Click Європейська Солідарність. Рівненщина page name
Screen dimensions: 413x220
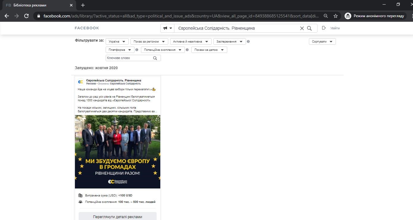tap(114, 80)
